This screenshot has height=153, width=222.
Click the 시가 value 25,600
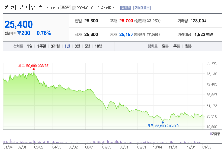(x=91, y=35)
